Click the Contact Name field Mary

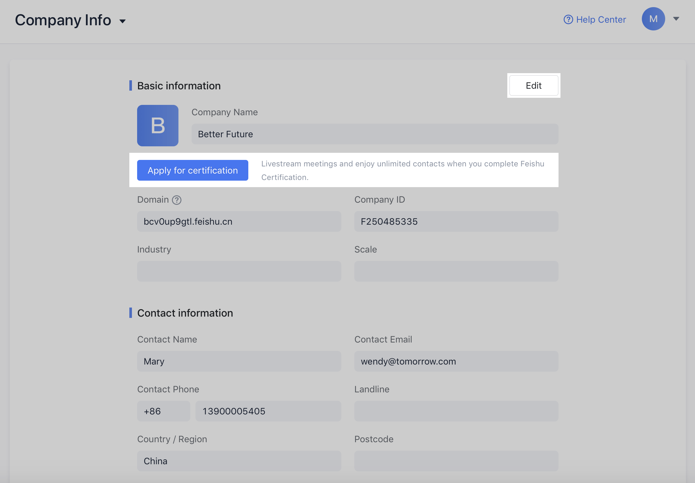tap(239, 361)
